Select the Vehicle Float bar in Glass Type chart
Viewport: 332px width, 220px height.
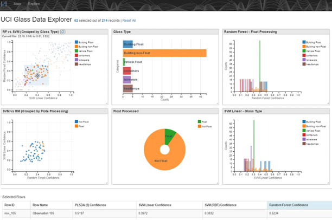(x=124, y=62)
